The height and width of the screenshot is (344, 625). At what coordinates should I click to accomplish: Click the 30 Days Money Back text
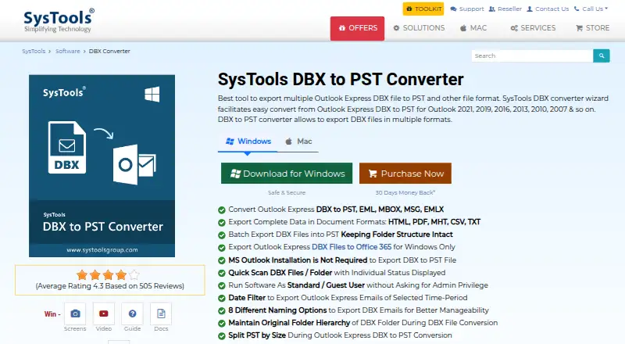coord(405,193)
